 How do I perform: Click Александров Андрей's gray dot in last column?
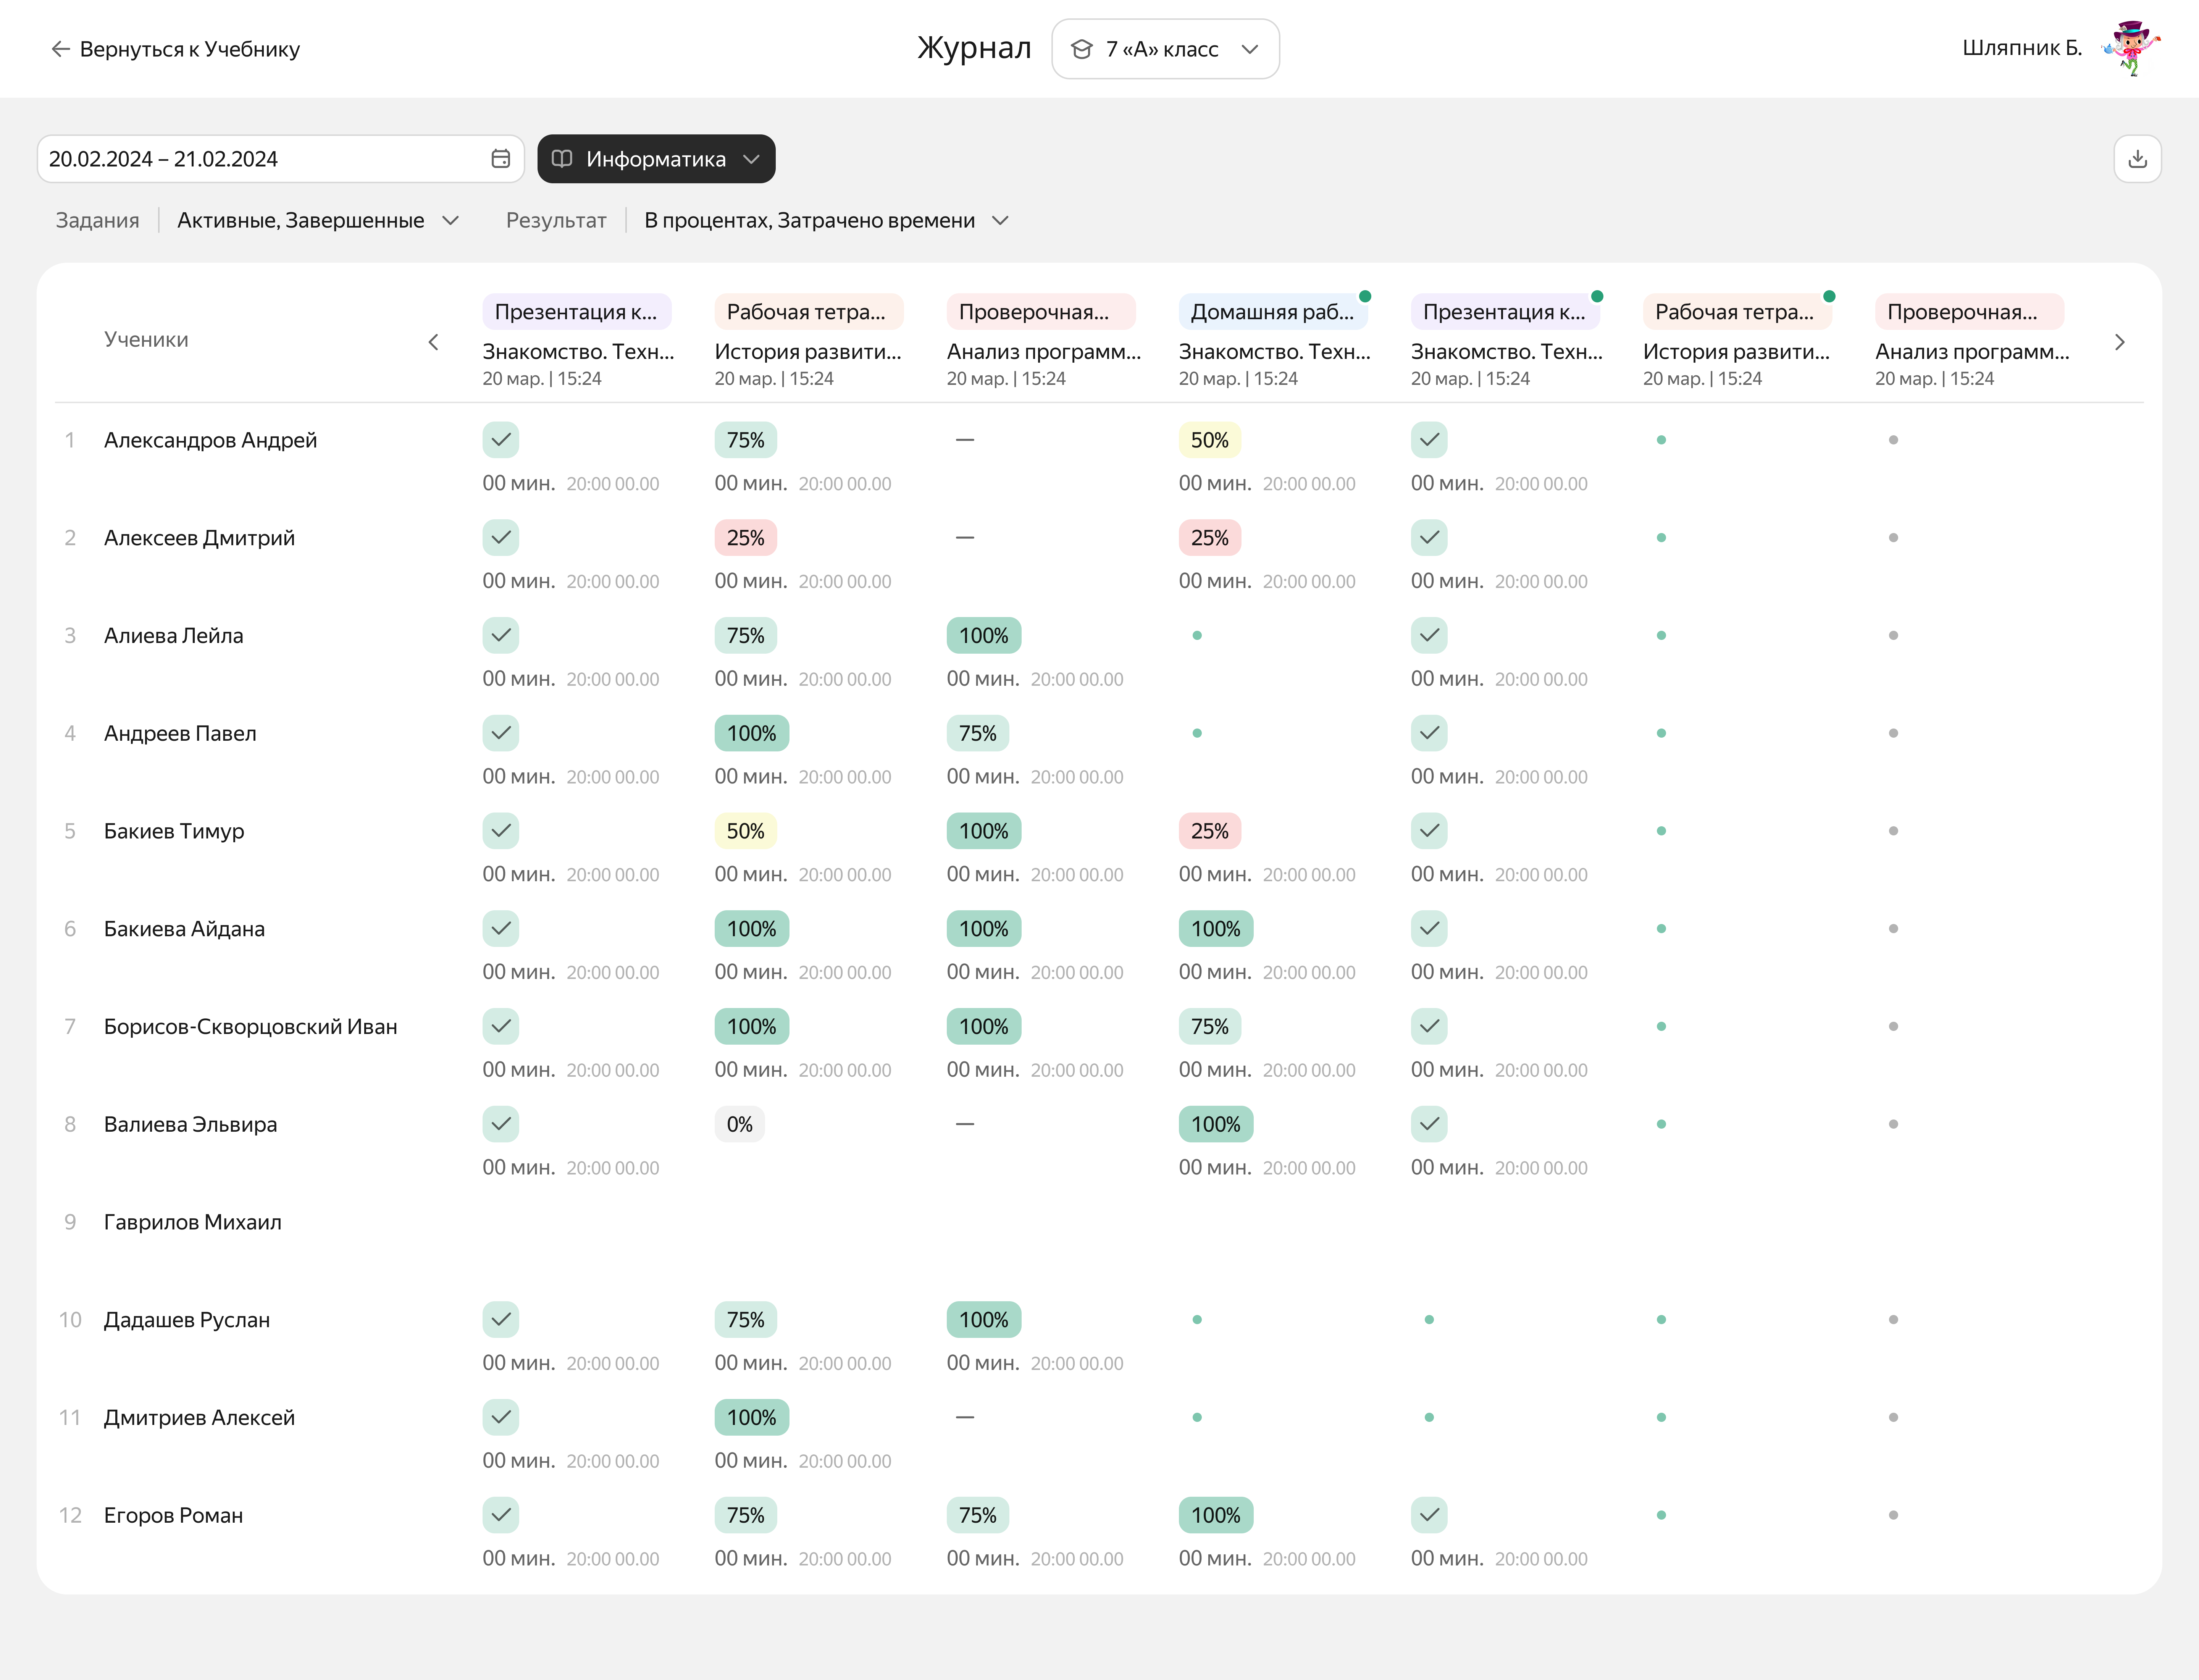point(1893,440)
